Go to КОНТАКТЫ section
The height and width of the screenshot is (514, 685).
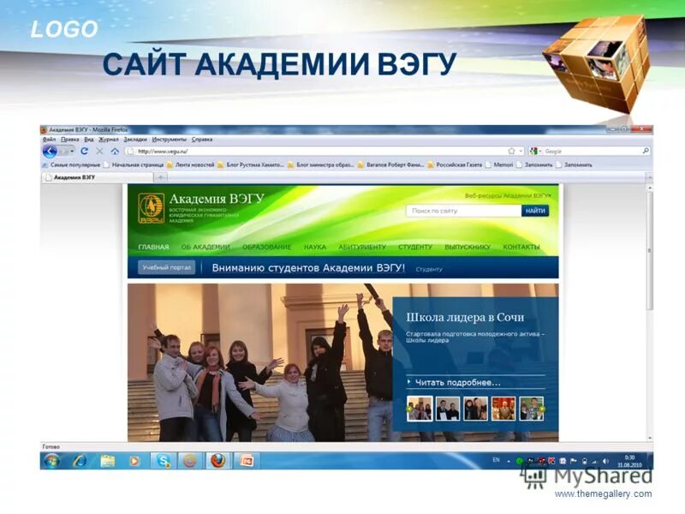(x=521, y=247)
